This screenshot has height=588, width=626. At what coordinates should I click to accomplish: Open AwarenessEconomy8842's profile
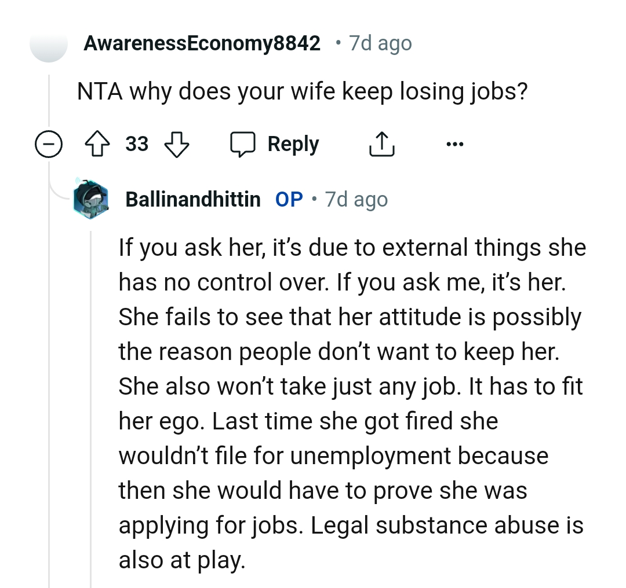point(202,42)
